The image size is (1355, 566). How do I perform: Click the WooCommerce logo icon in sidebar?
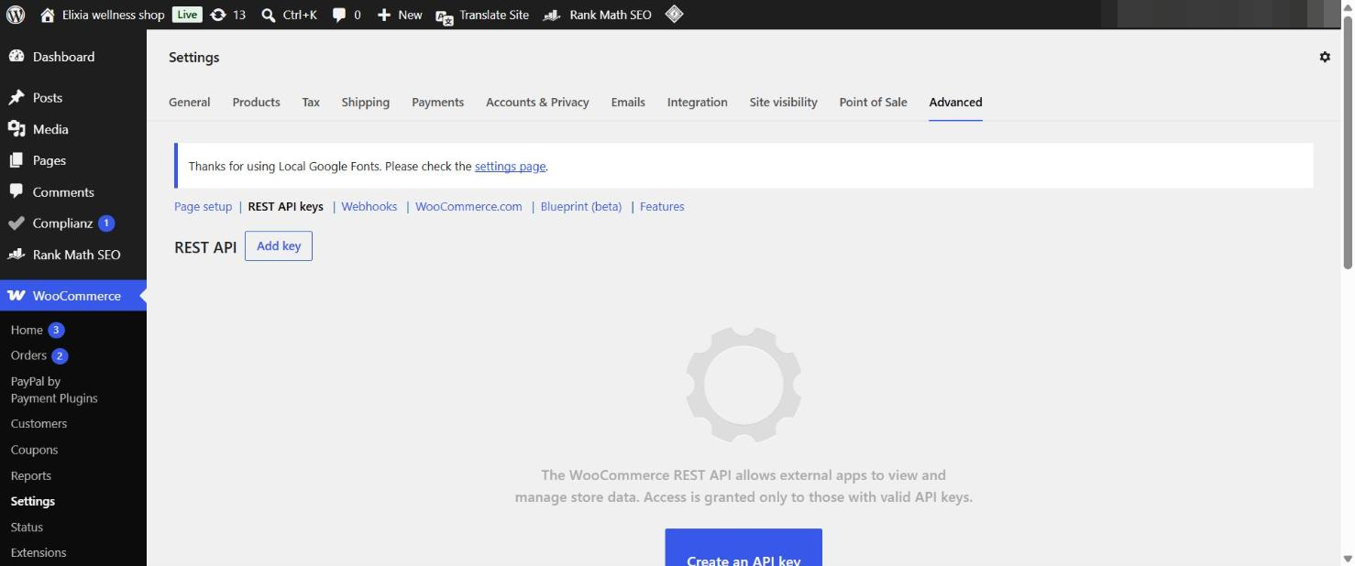pos(17,296)
